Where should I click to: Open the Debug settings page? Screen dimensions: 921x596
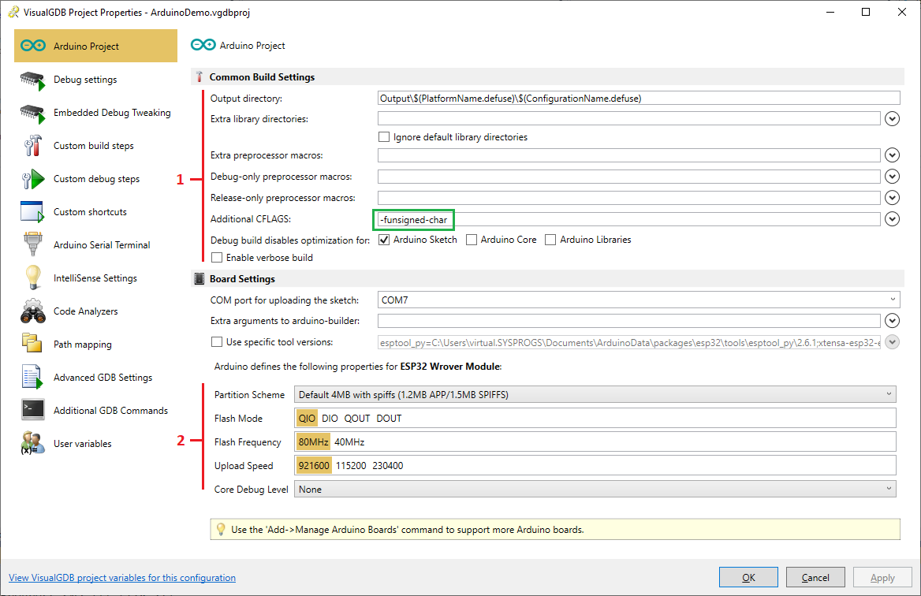coord(85,80)
